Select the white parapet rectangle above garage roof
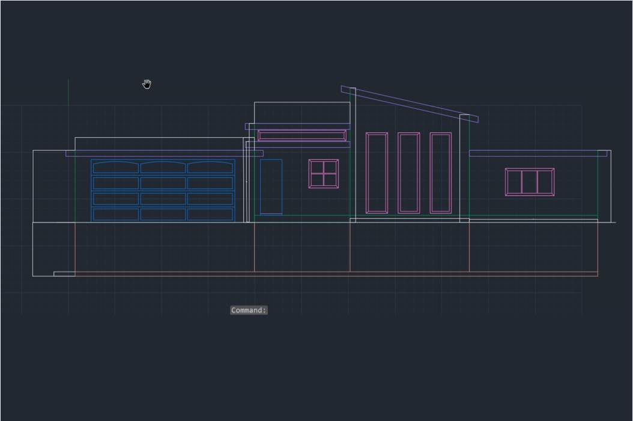 click(159, 144)
